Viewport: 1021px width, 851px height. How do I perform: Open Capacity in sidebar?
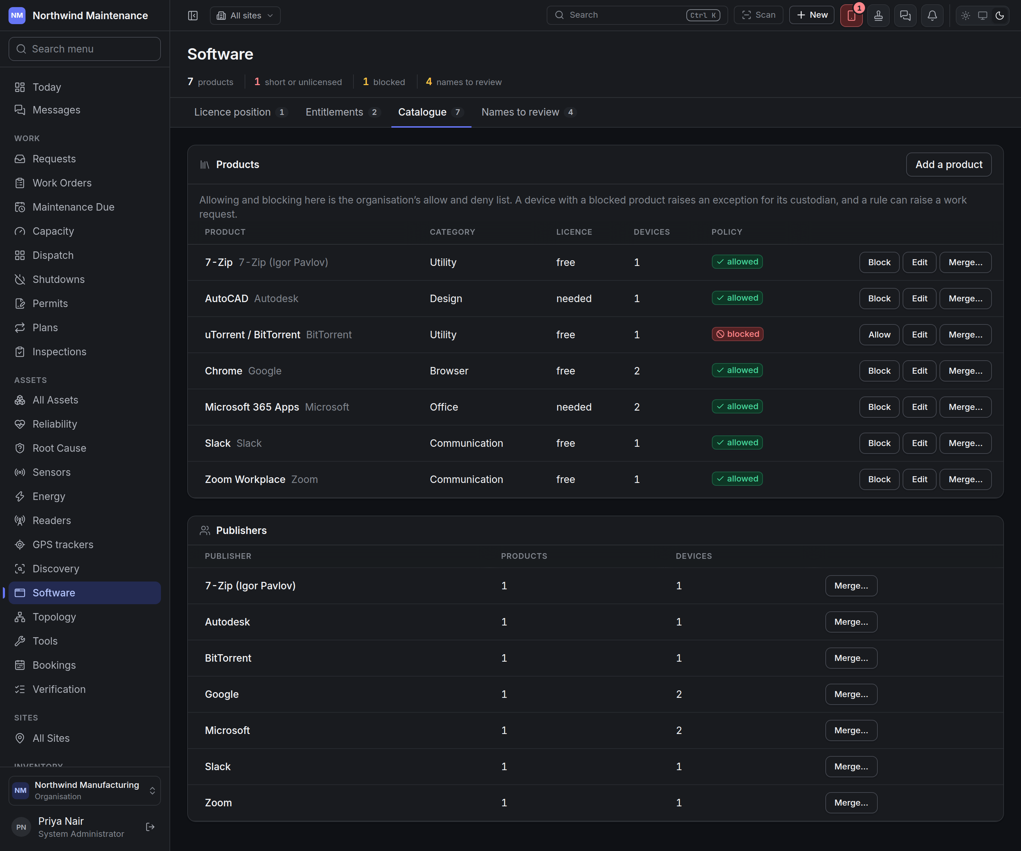point(85,231)
